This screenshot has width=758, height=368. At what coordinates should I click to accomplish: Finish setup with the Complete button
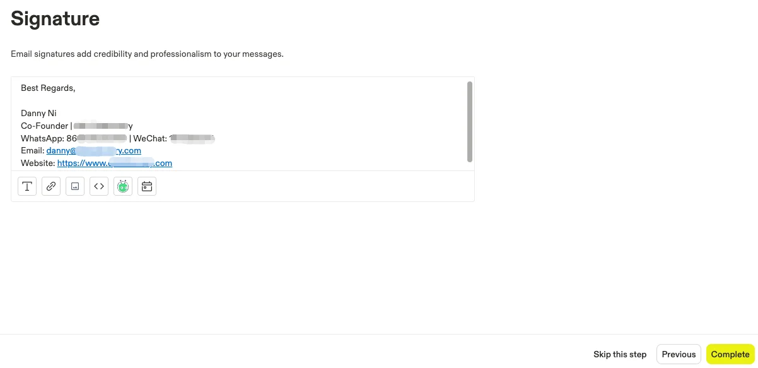[x=730, y=354]
